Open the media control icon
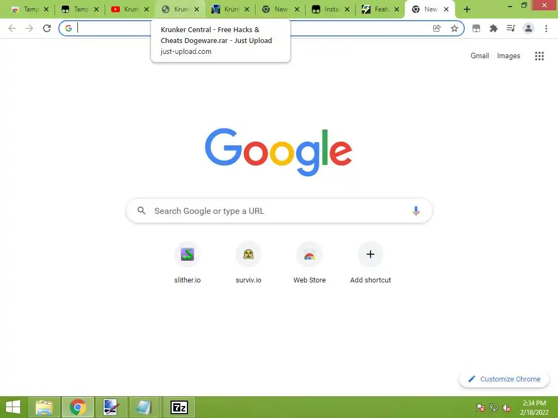Viewport: 558px width, 418px height. click(x=511, y=28)
